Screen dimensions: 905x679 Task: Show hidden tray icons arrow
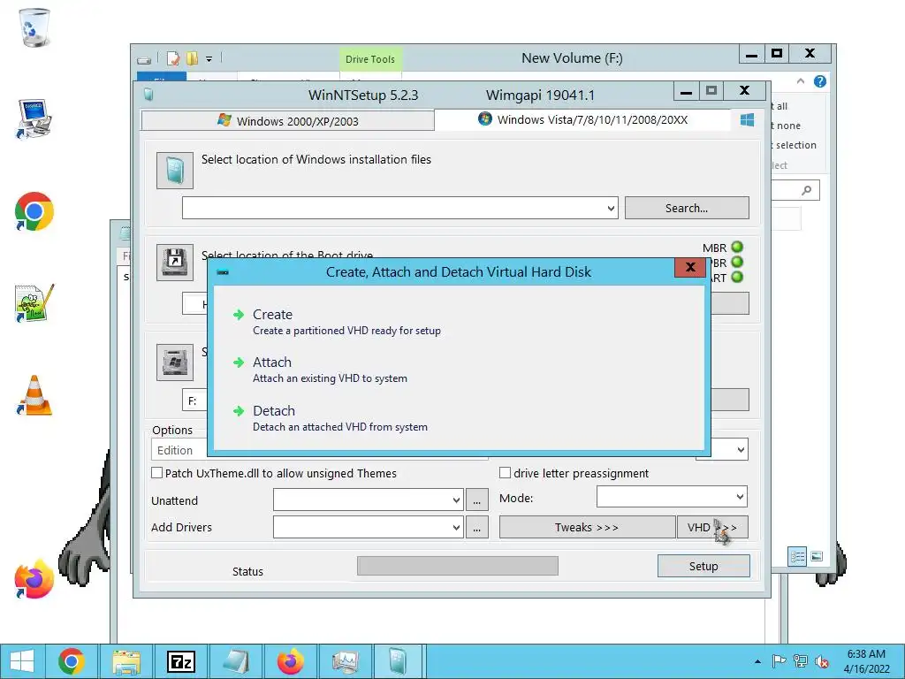757,661
